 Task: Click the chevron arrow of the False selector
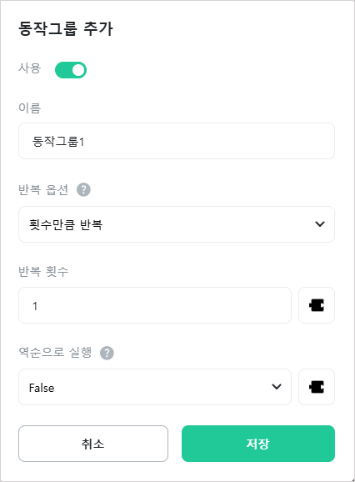coord(277,387)
